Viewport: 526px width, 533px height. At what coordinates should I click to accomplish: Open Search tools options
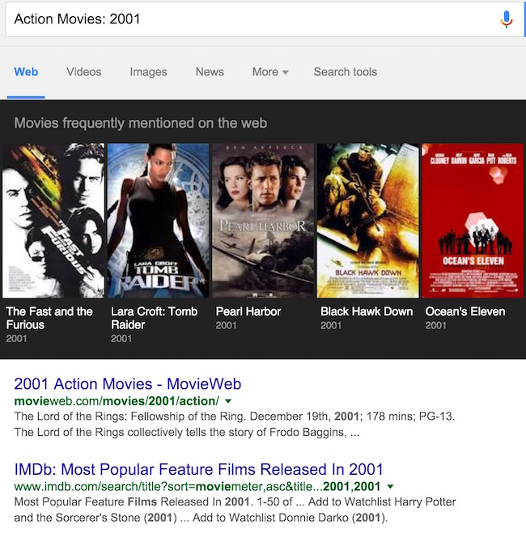point(345,72)
